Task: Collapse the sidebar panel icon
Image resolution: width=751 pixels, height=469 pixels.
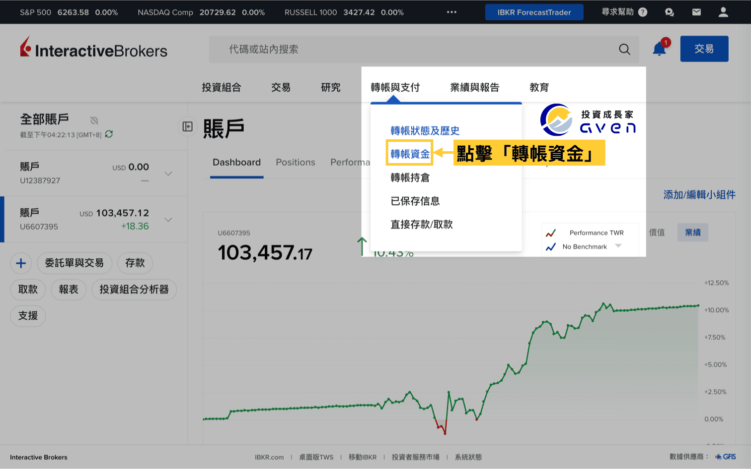Action: 188,127
